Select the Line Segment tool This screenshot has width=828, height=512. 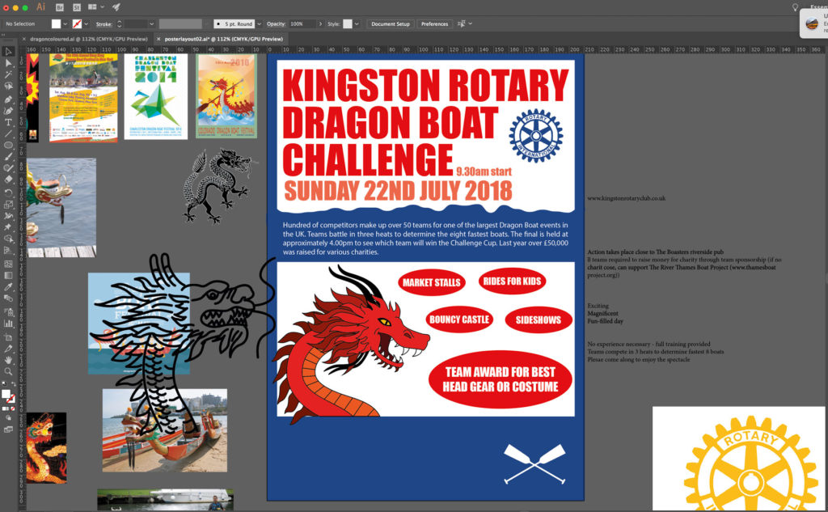click(x=8, y=133)
